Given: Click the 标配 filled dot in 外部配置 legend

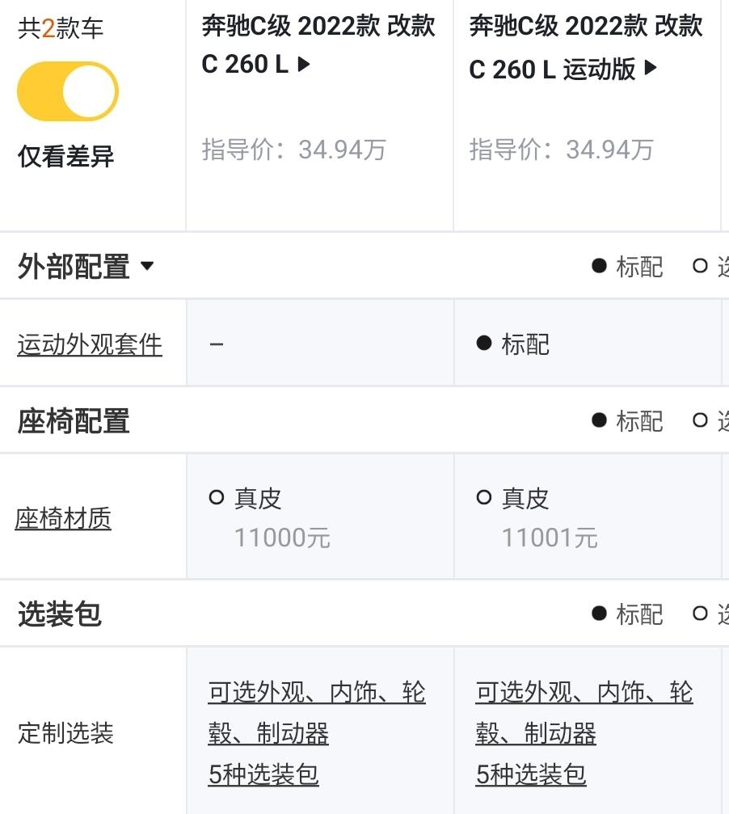Looking at the screenshot, I should coord(599,266).
